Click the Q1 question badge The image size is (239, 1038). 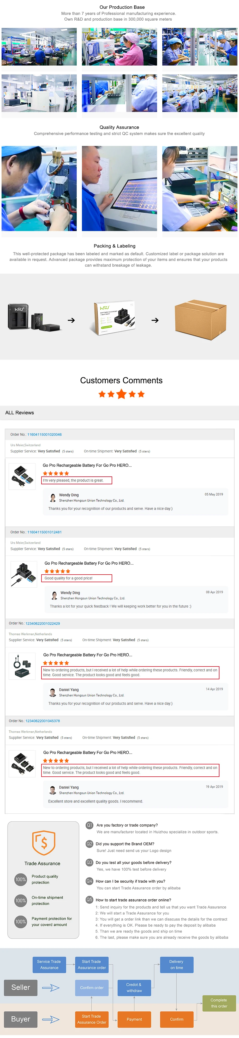[x=89, y=825]
